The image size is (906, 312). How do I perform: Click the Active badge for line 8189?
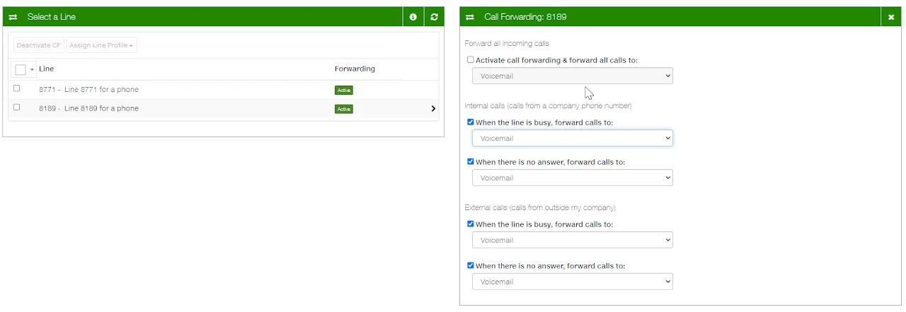pos(344,109)
